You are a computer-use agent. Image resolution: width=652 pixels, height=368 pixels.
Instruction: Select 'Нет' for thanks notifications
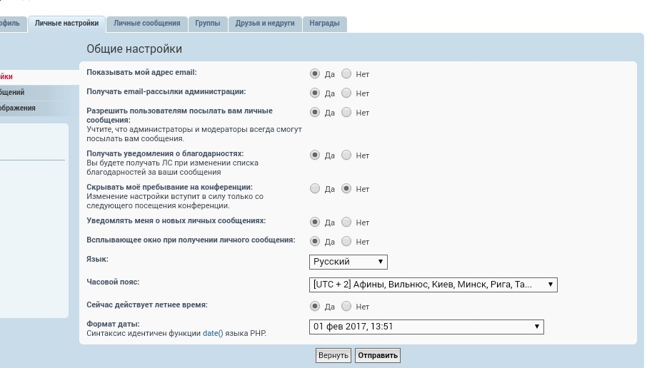(x=346, y=155)
